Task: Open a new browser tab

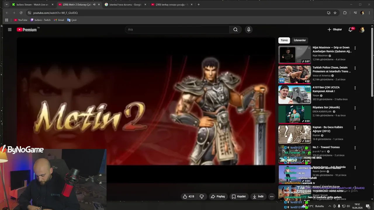Action: [x=199, y=4]
